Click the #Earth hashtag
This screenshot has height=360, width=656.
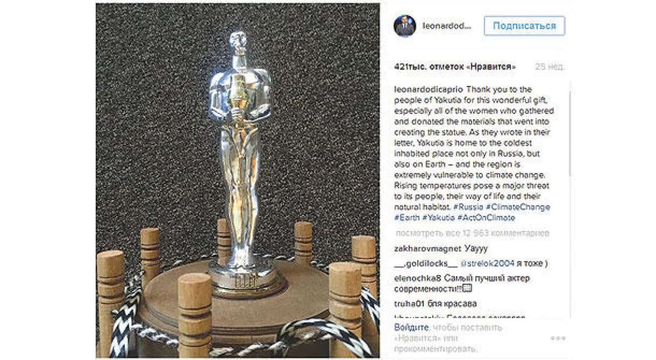tap(407, 218)
